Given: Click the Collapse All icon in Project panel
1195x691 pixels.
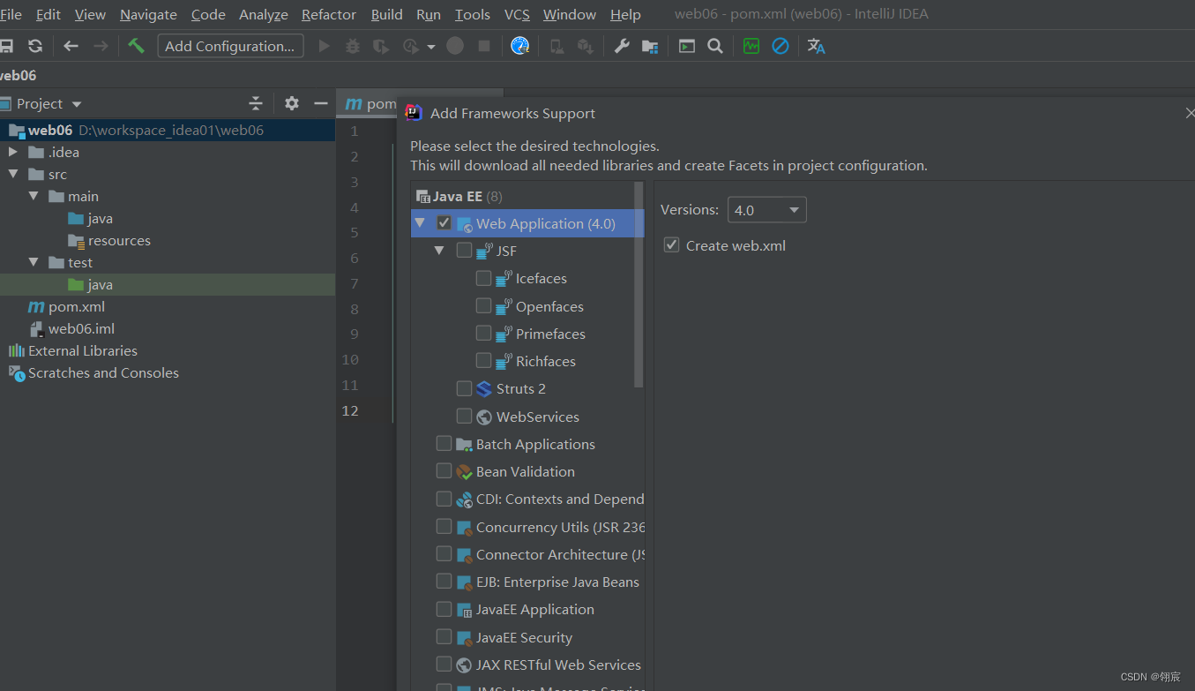Looking at the screenshot, I should pyautogui.click(x=256, y=103).
